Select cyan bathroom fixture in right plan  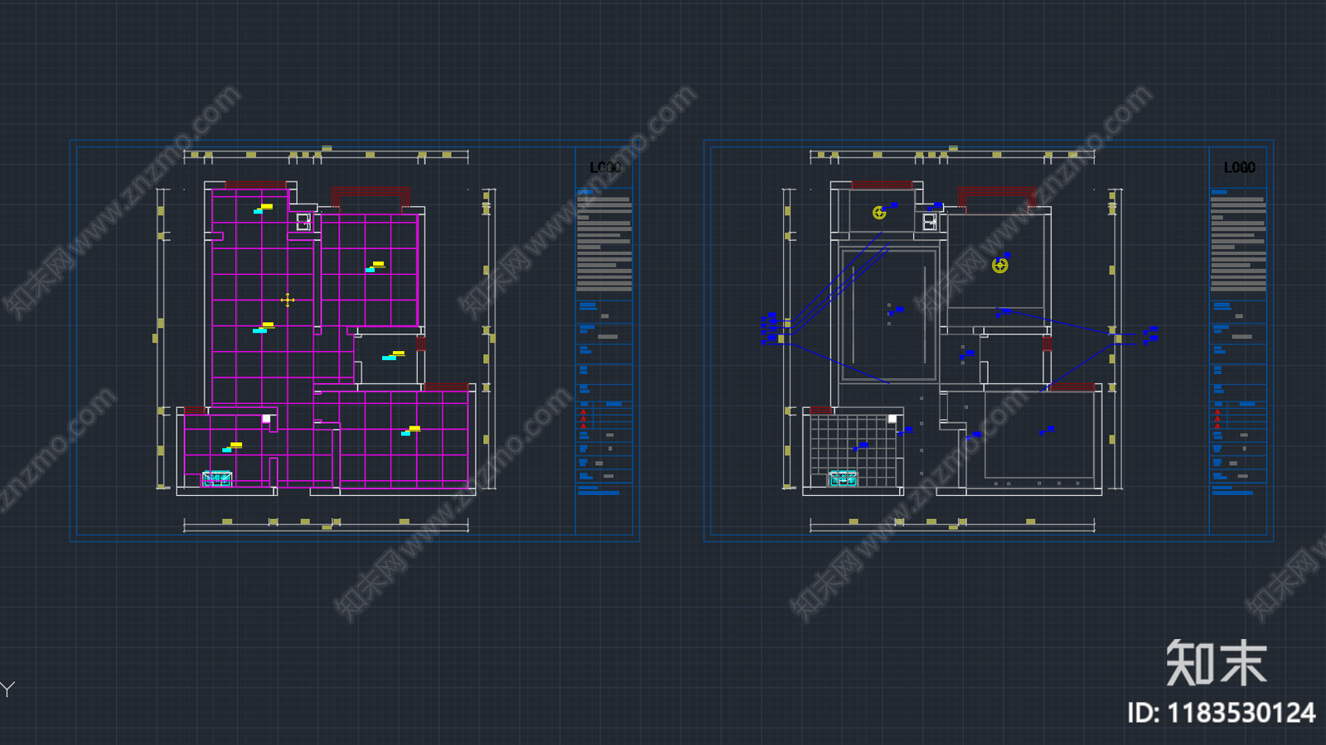coord(843,478)
